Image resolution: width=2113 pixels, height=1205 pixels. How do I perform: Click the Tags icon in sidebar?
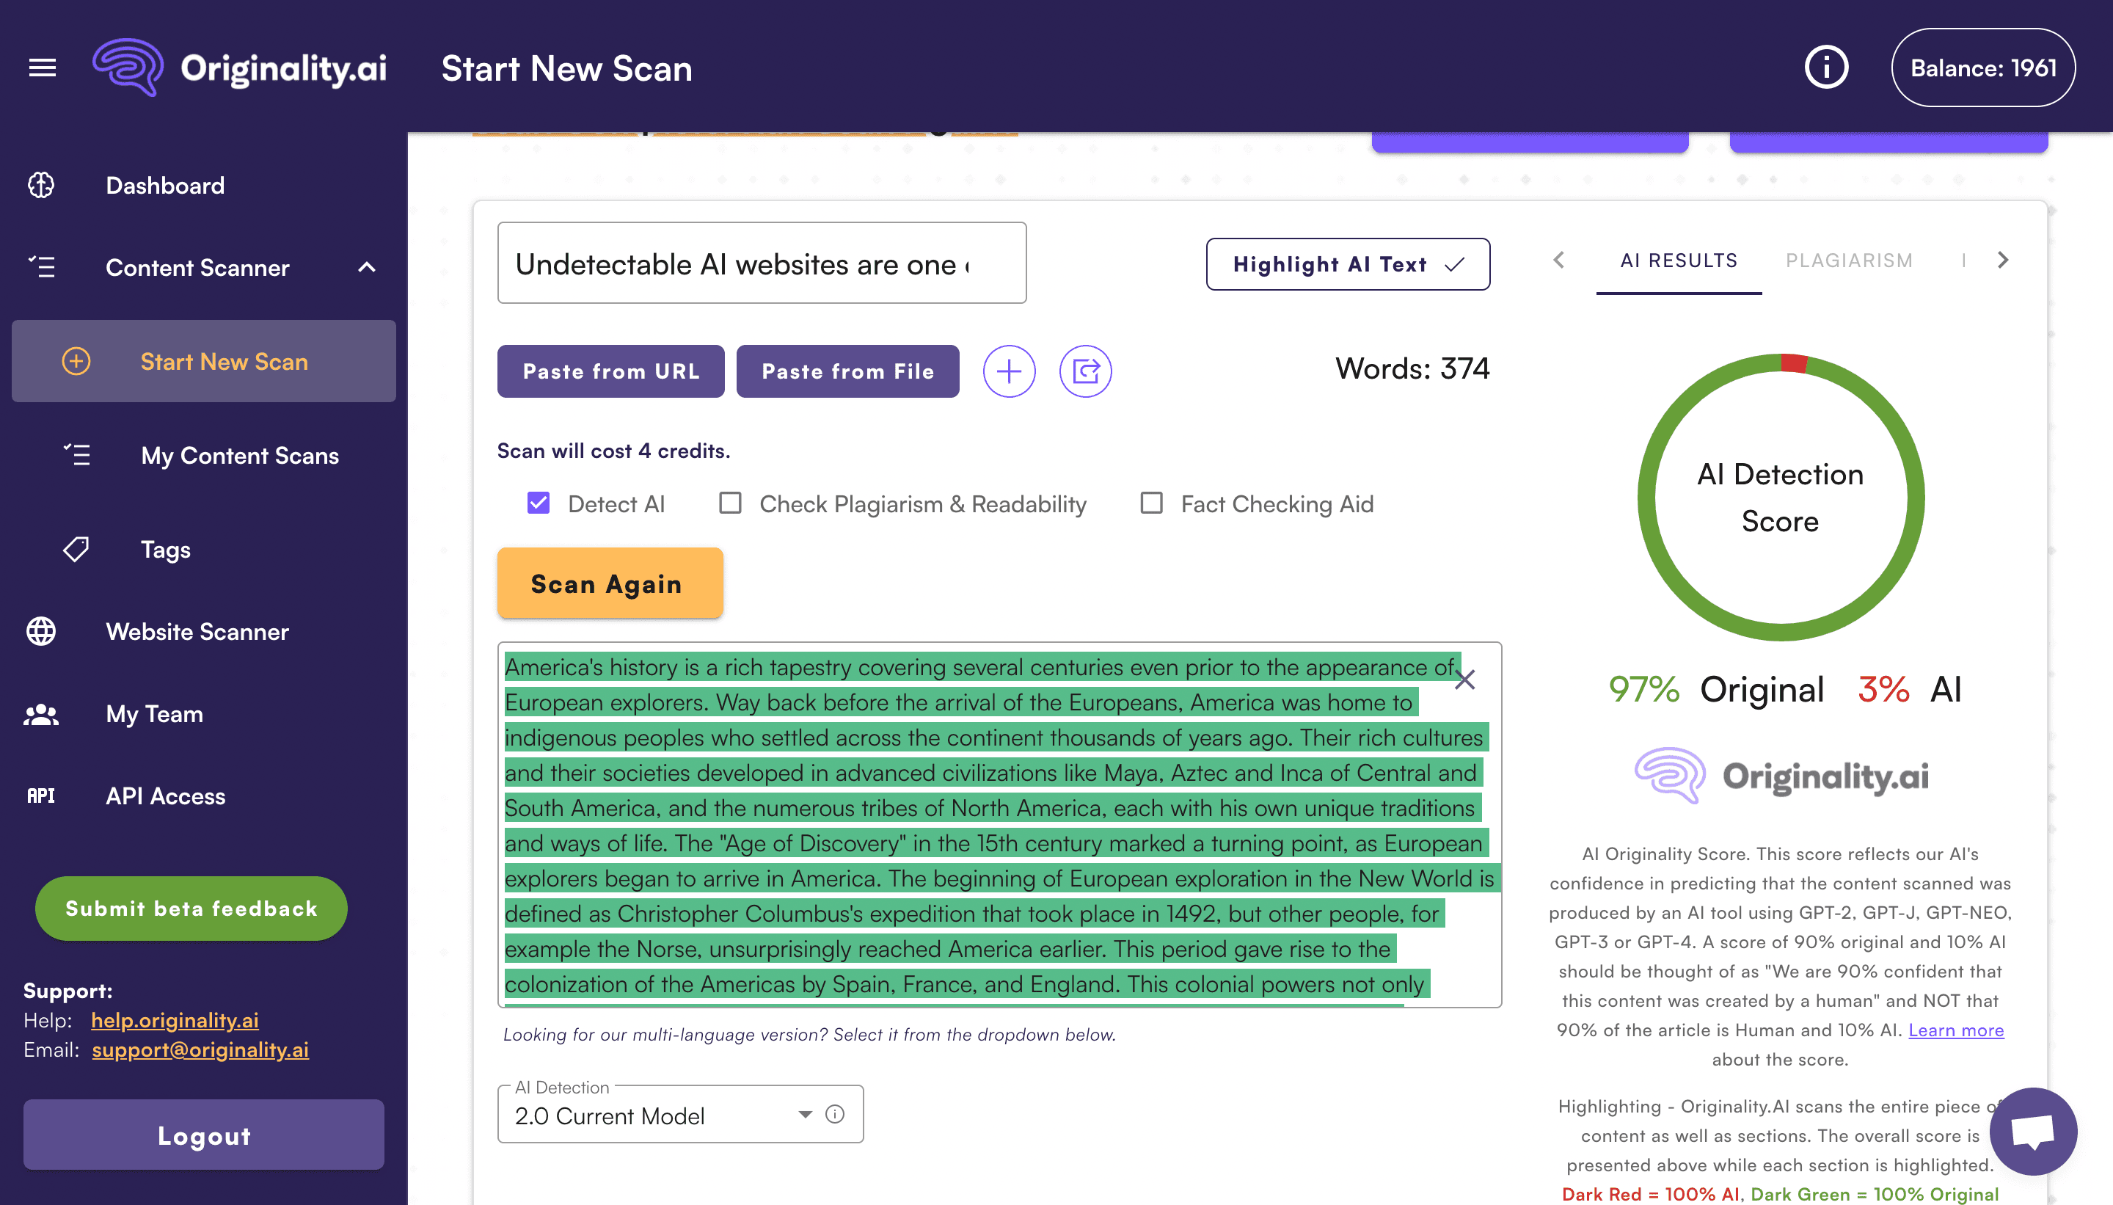[76, 549]
